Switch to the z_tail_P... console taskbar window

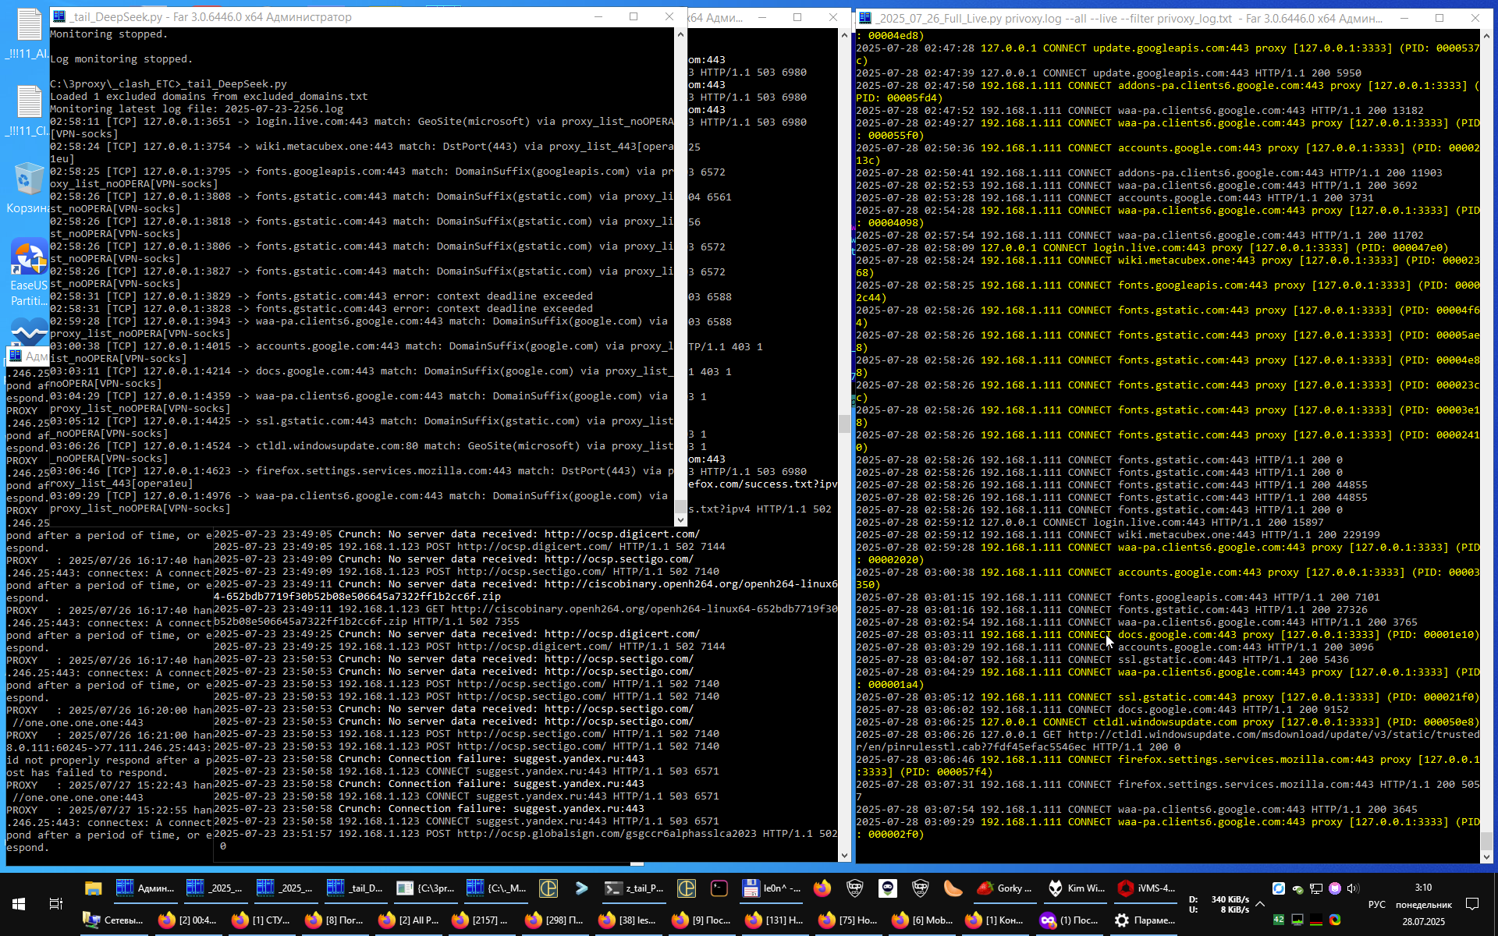coord(634,888)
